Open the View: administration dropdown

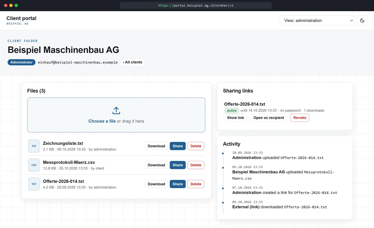tap(317, 21)
